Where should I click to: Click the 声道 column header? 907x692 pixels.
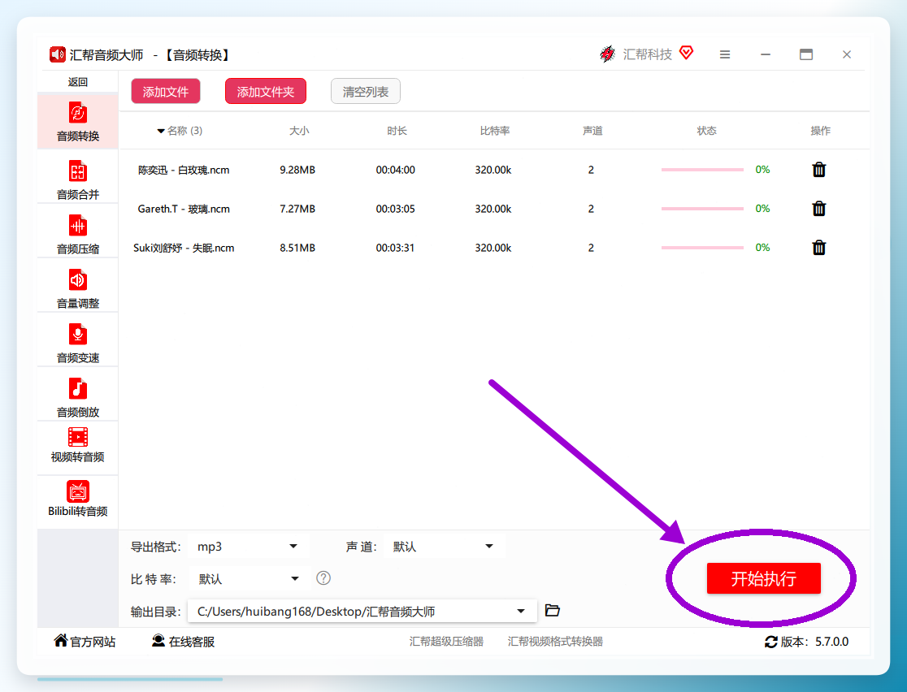[x=592, y=131]
